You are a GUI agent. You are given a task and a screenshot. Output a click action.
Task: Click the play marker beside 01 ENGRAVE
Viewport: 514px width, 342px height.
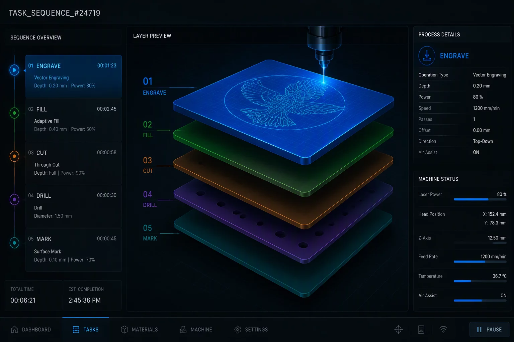14,70
